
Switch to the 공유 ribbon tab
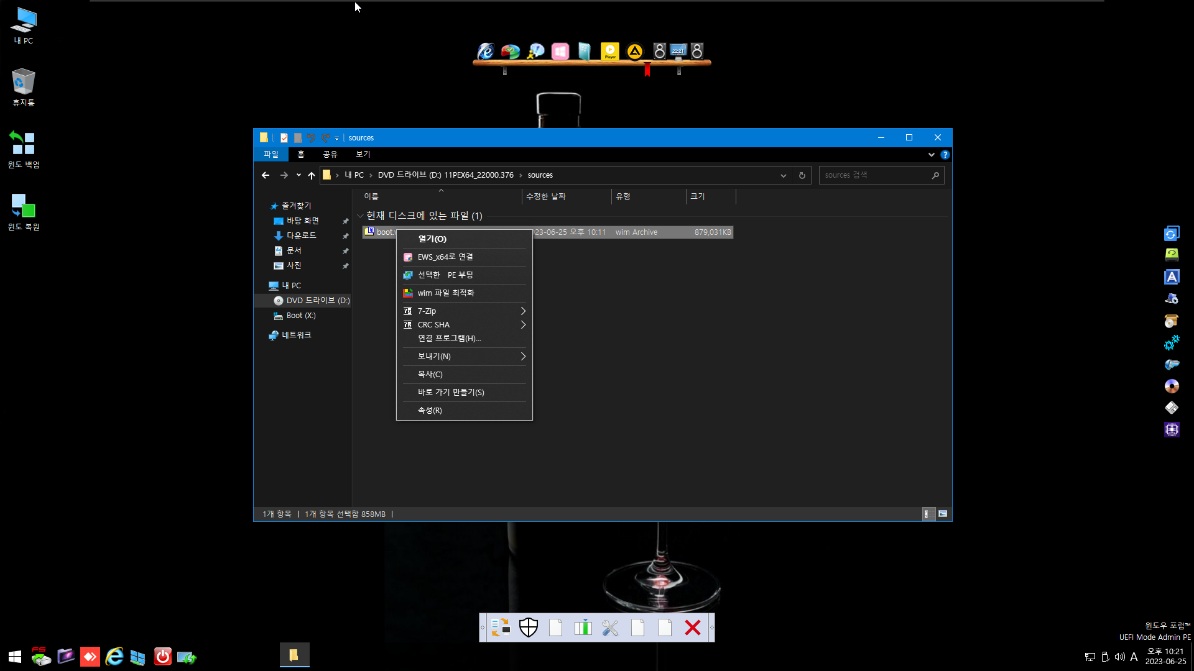coord(330,155)
